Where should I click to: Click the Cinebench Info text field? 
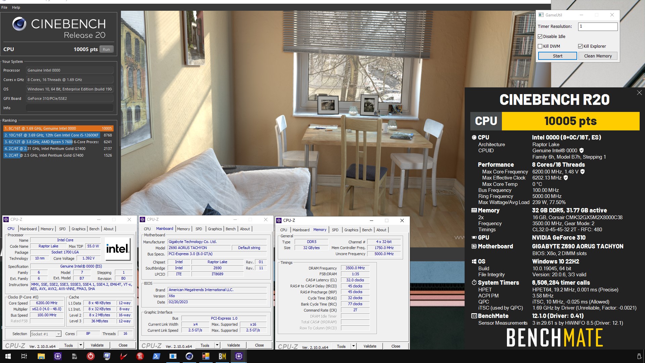click(70, 108)
